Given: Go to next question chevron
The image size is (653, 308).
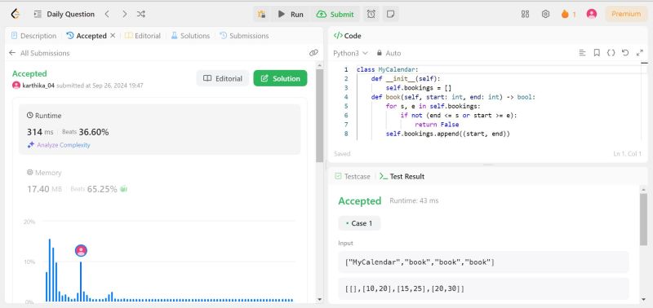Looking at the screenshot, I should [124, 14].
